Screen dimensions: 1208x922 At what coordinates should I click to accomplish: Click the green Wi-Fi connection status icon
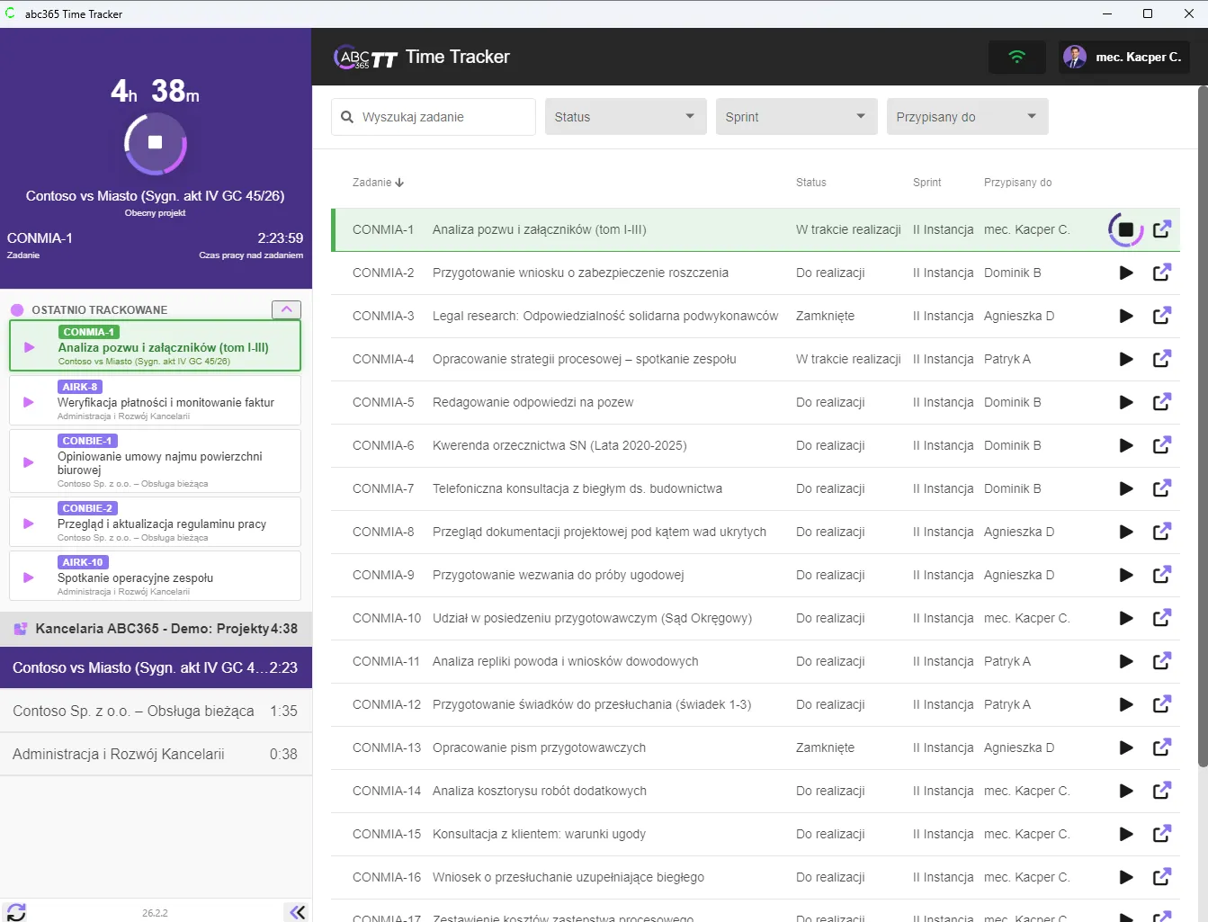click(x=1016, y=57)
